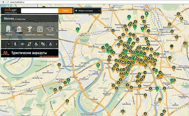Toggle the crossed-out eye visual impairment filter
The width and height of the screenshot is (189, 116).
click(x=22, y=44)
